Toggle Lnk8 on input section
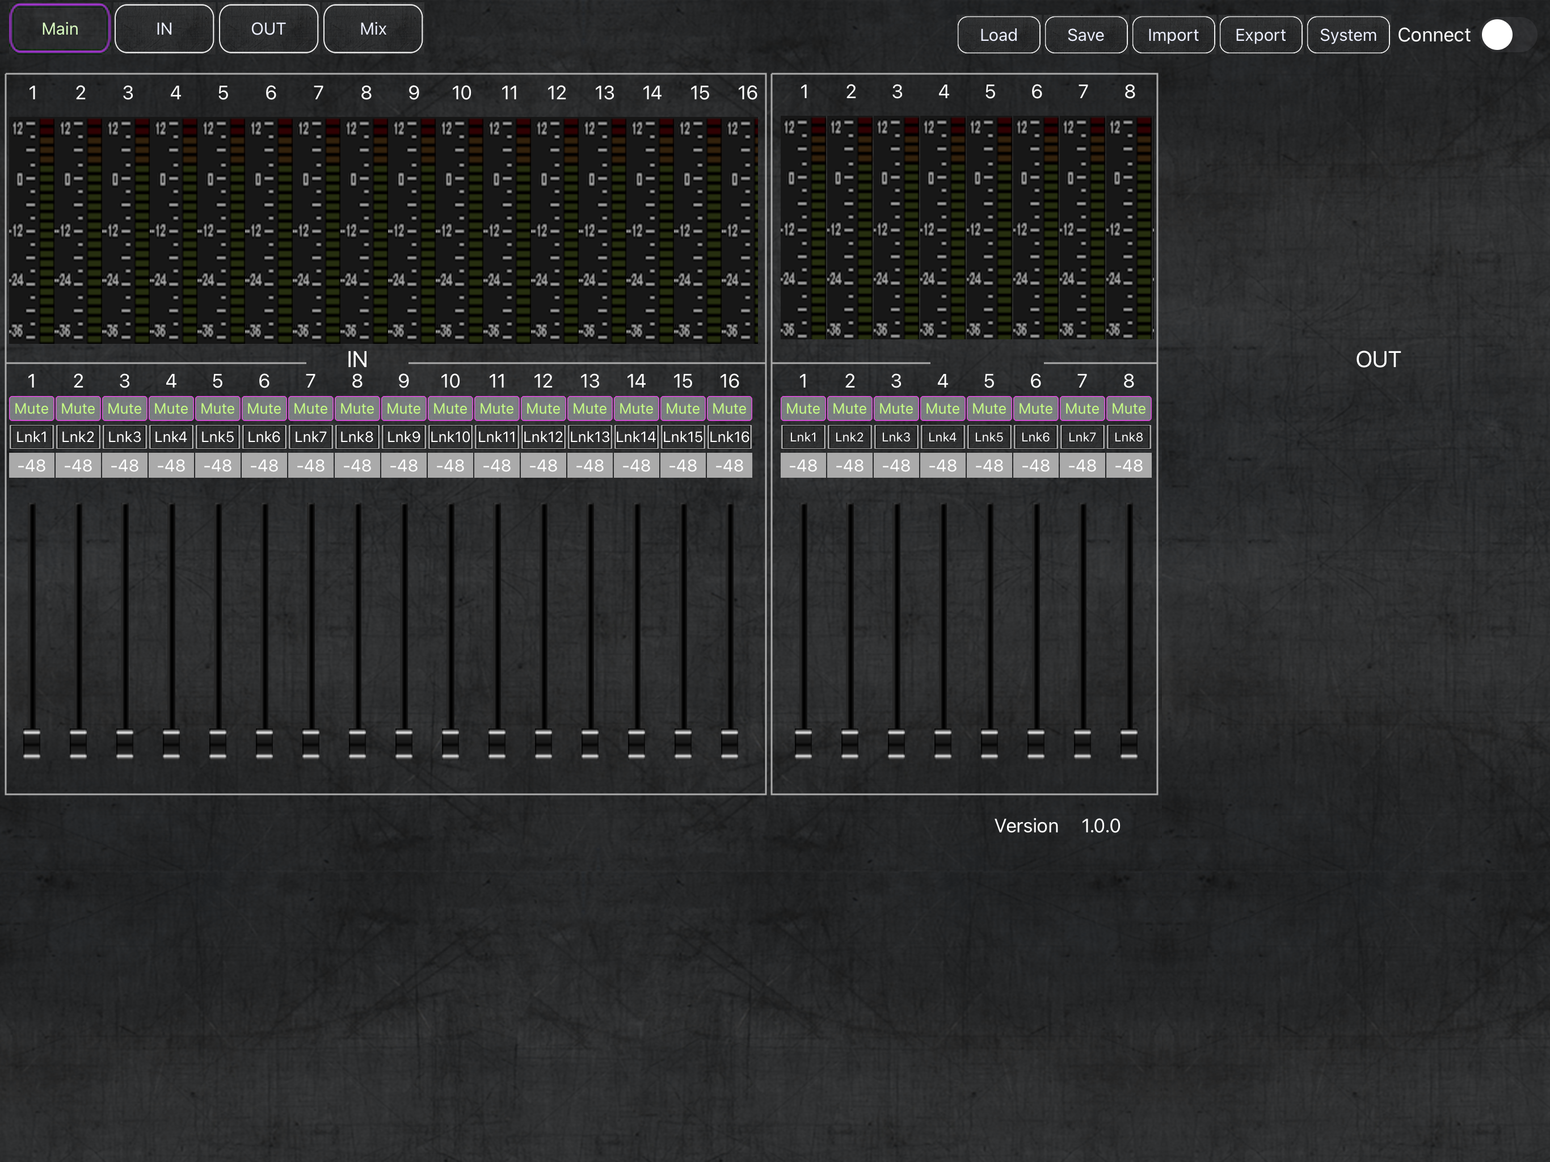Image resolution: width=1550 pixels, height=1162 pixels. pos(357,437)
